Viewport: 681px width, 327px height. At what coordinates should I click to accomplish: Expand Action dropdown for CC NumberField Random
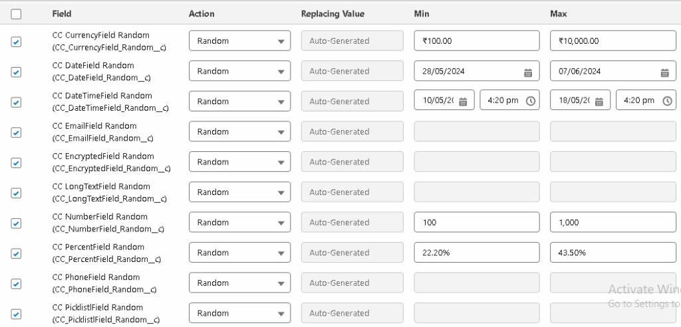pyautogui.click(x=239, y=223)
